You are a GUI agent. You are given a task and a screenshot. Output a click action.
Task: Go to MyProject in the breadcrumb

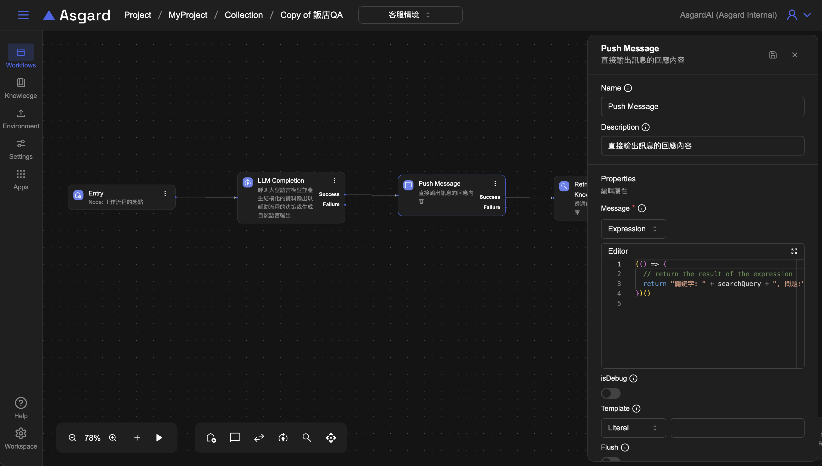pyautogui.click(x=188, y=15)
